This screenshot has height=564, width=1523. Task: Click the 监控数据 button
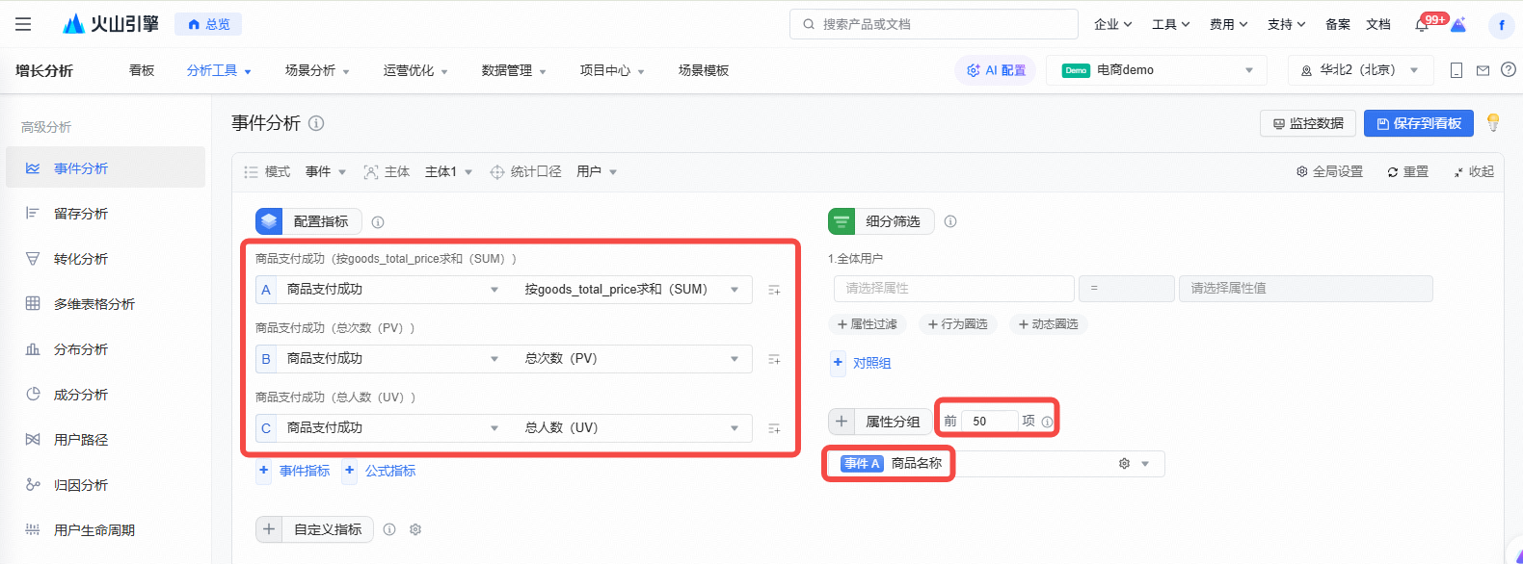[1308, 123]
